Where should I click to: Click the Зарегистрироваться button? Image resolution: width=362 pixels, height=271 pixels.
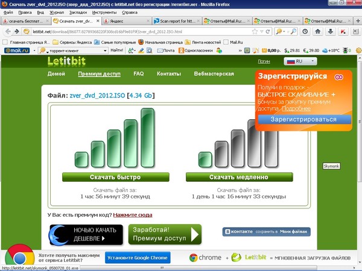[x=304, y=119]
